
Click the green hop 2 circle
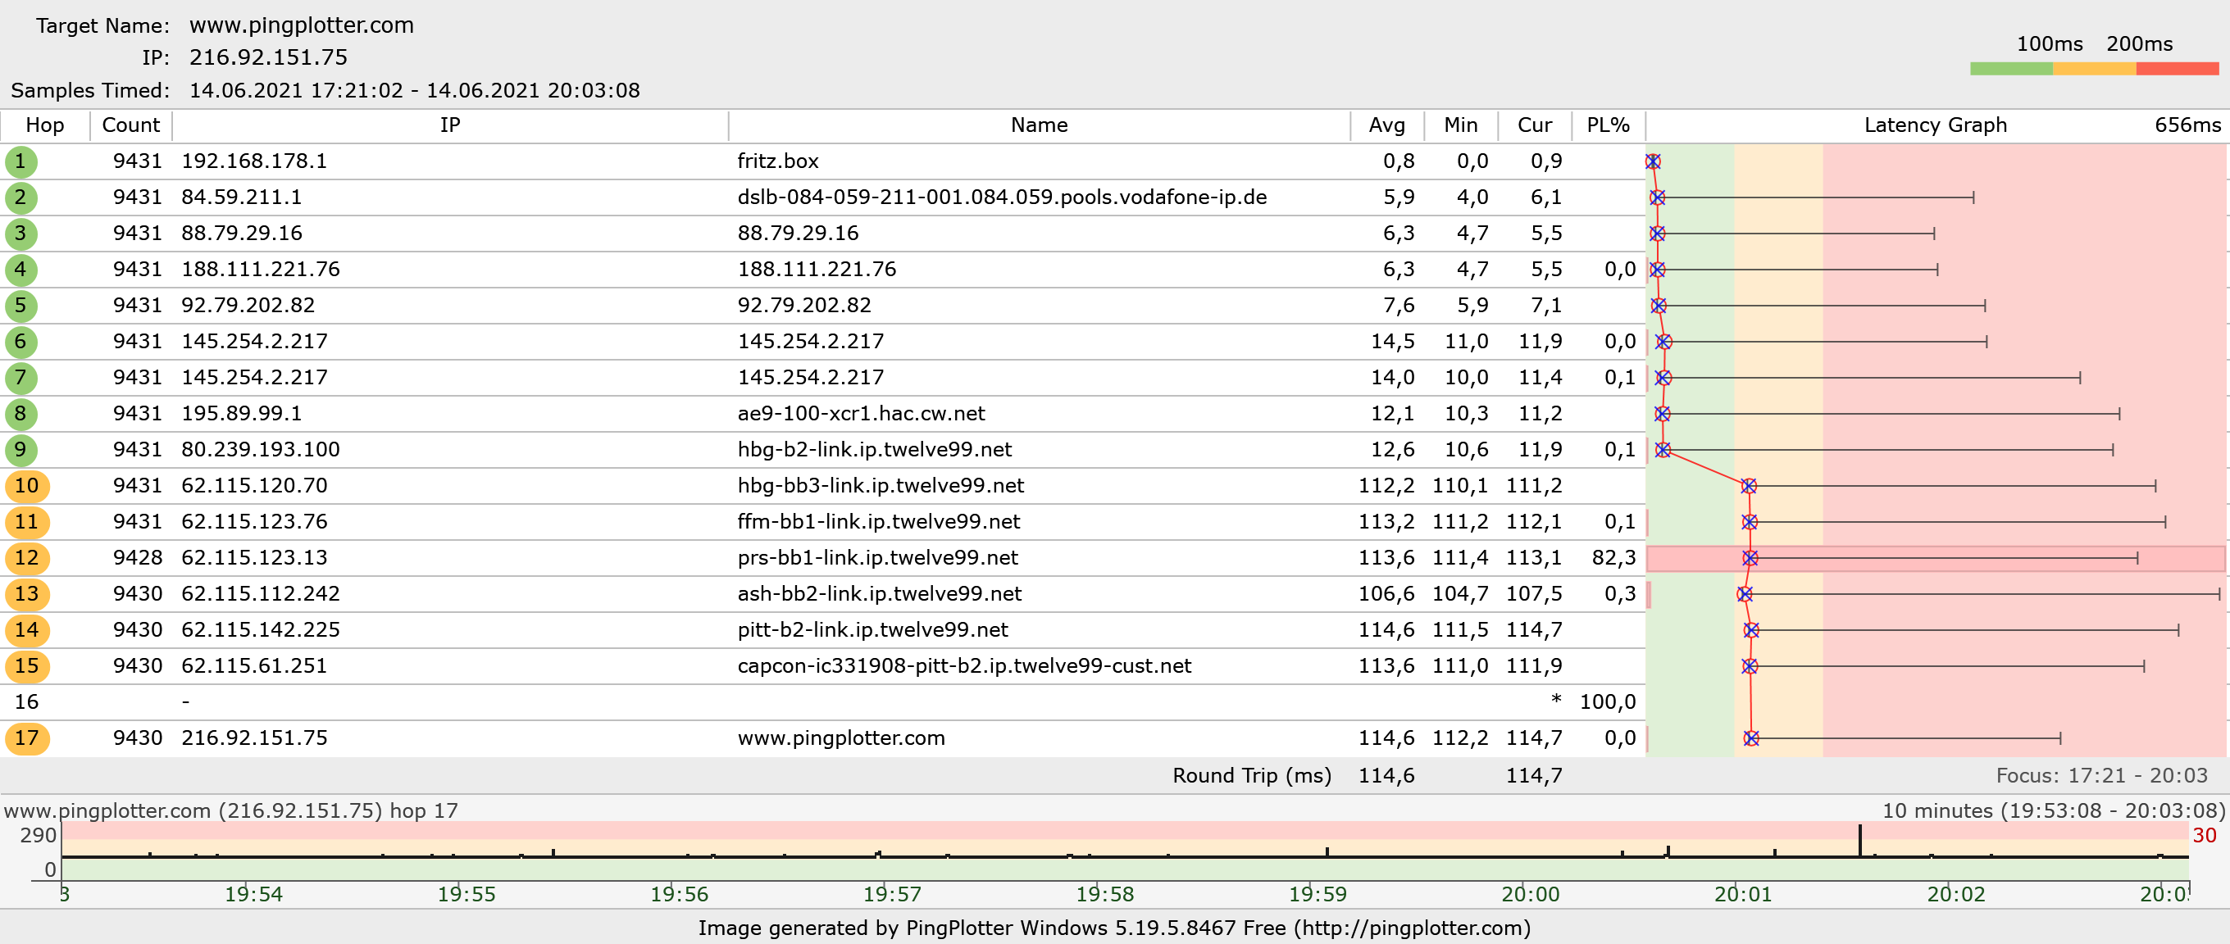tap(20, 197)
